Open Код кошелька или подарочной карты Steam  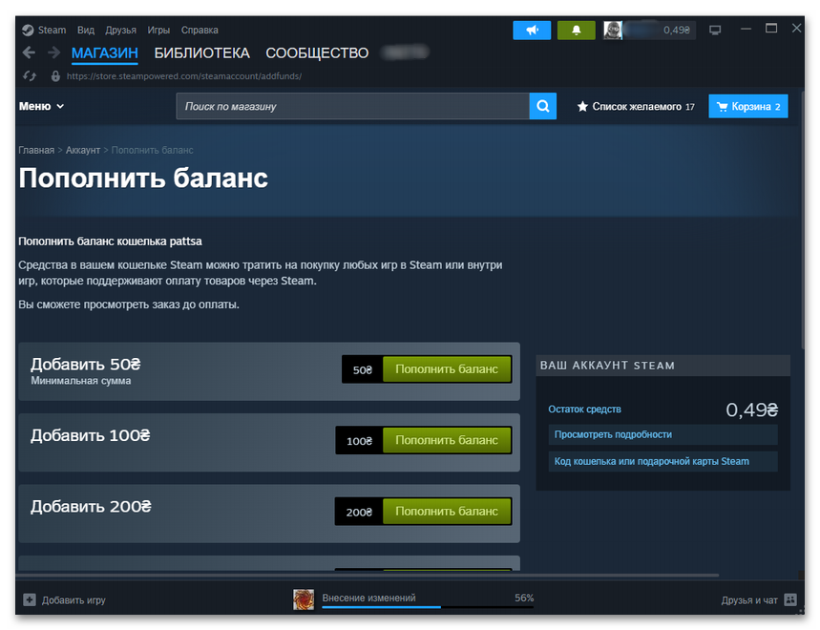point(662,461)
